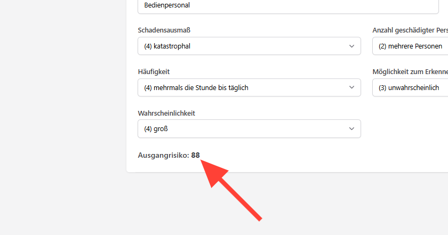Expand the "mehrmals die Stunde bis täglich" dropdown
The image size is (448, 235).
pos(249,87)
